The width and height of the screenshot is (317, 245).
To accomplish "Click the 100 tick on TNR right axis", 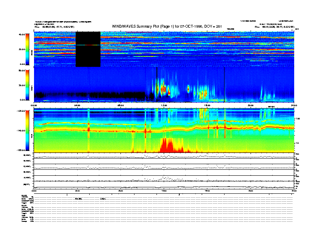I will point(298,118).
